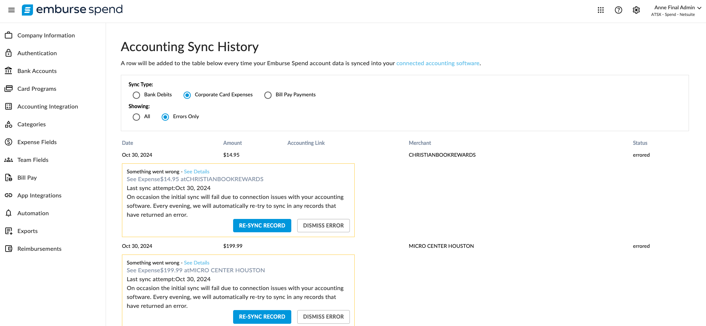Go to Automation settings
Viewport: 706px width, 326px height.
33,213
